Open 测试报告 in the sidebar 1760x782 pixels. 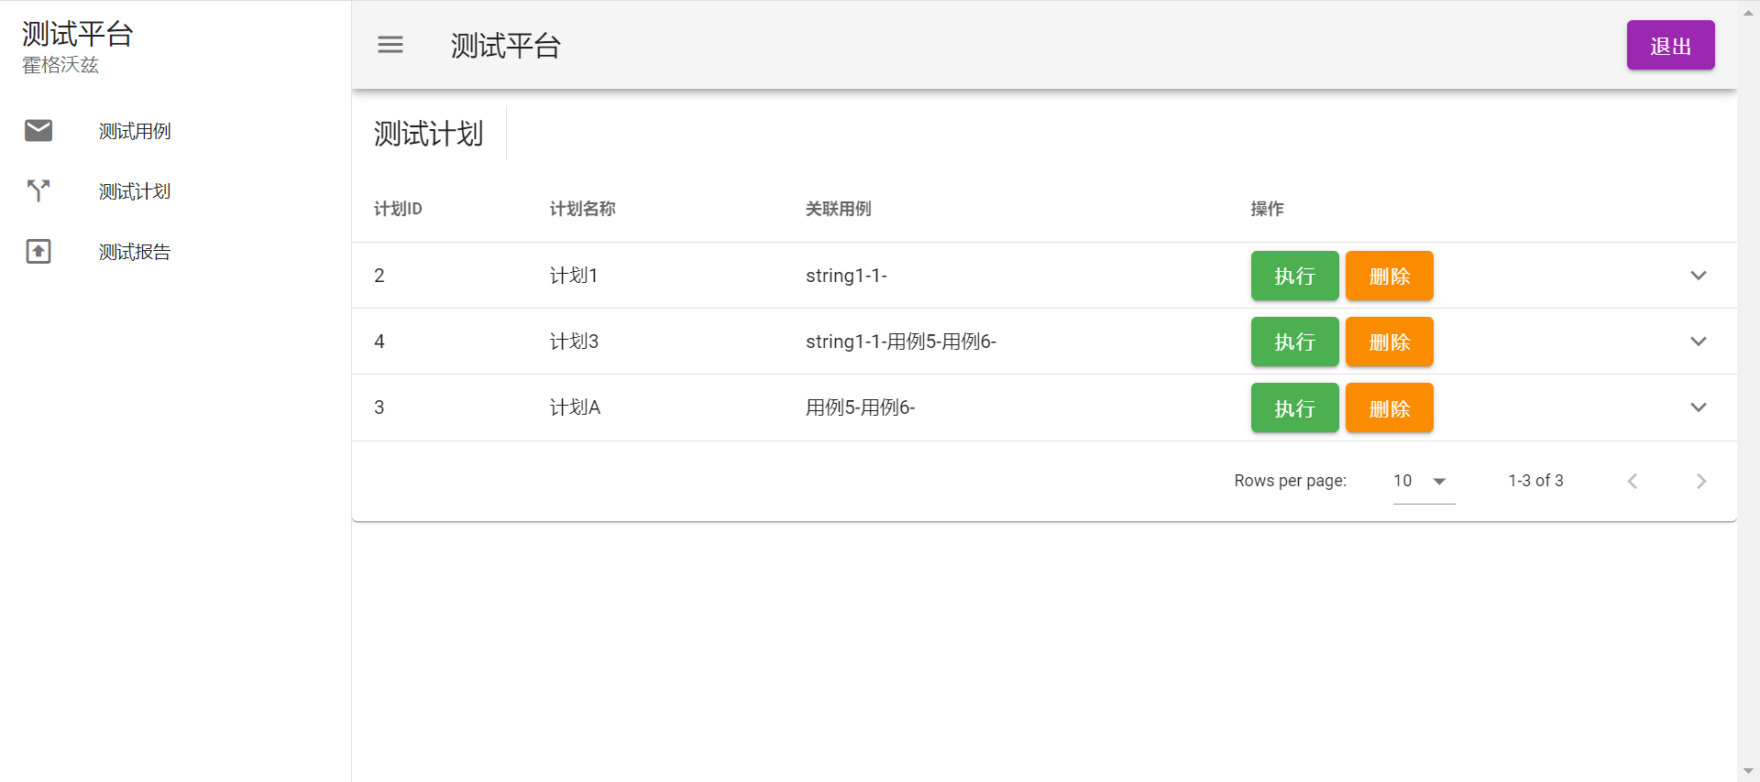click(135, 252)
